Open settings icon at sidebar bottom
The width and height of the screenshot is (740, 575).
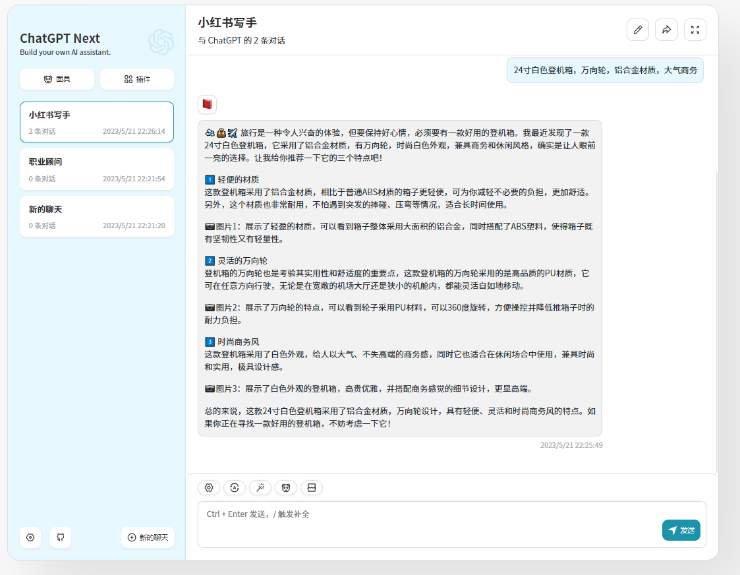coord(30,537)
